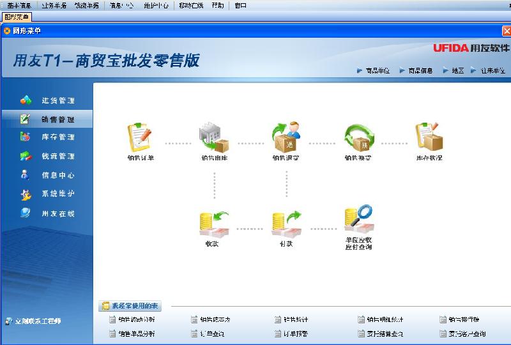
Task: Open the 钱流单据 menu
Action: click(x=86, y=6)
